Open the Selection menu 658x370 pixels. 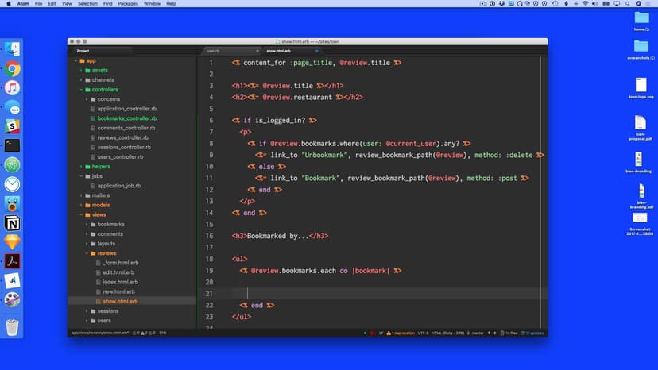[87, 4]
